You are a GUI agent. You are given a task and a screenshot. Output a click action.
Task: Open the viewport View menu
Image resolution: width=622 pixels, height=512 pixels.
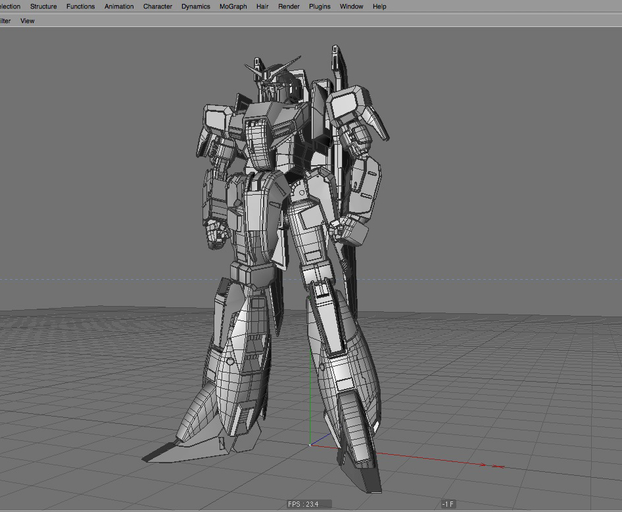[28, 21]
